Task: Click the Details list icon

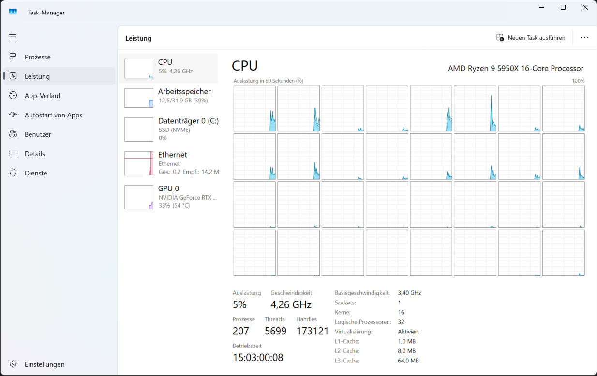Action: (x=13, y=153)
